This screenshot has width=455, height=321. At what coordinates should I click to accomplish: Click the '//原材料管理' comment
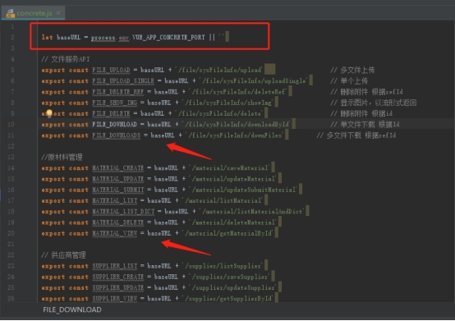pos(62,157)
